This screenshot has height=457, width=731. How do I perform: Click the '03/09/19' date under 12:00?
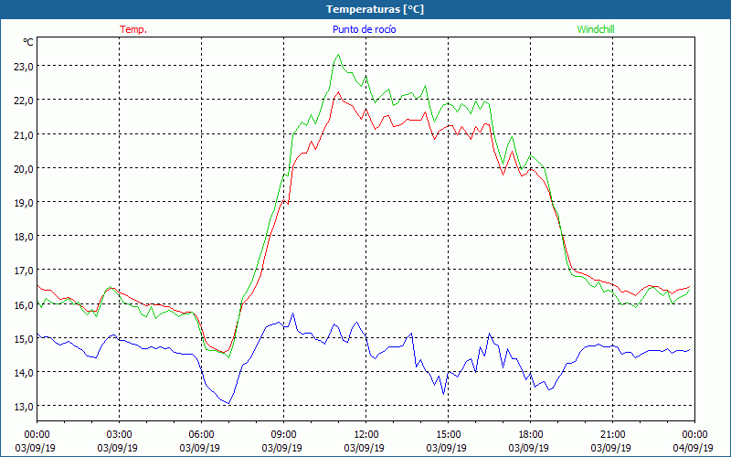(364, 448)
